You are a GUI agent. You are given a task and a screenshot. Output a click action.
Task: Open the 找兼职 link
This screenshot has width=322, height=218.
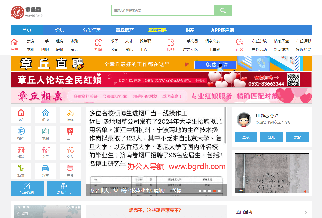pos(145,41)
